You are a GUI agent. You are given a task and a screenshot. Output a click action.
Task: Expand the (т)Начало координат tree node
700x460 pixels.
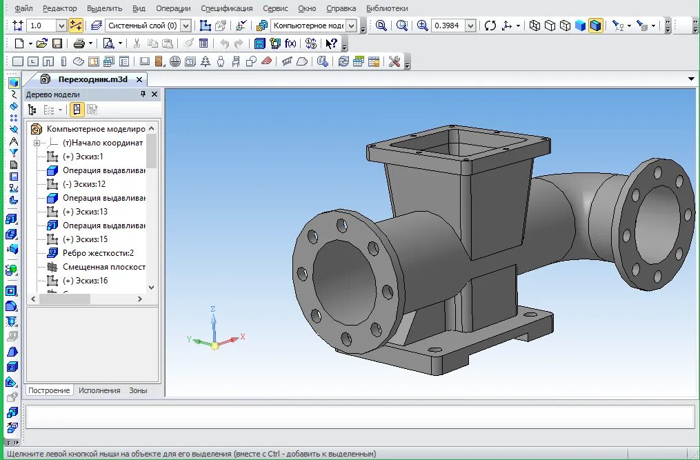coord(37,143)
